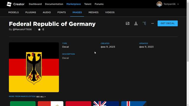Click the DESCRIPTION value Decal

coord(66,58)
